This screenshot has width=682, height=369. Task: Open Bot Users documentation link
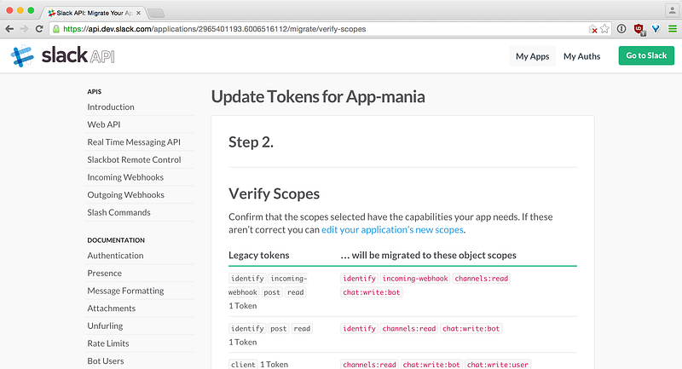(105, 360)
